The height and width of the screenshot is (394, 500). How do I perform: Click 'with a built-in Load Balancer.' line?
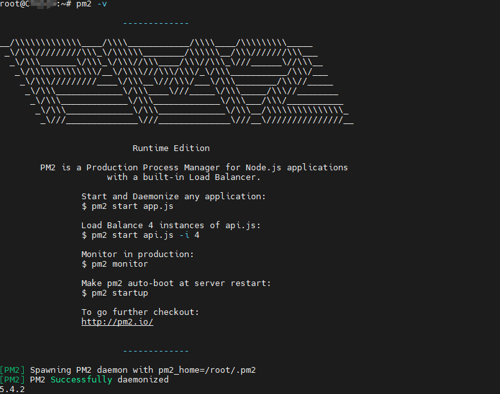coord(184,177)
